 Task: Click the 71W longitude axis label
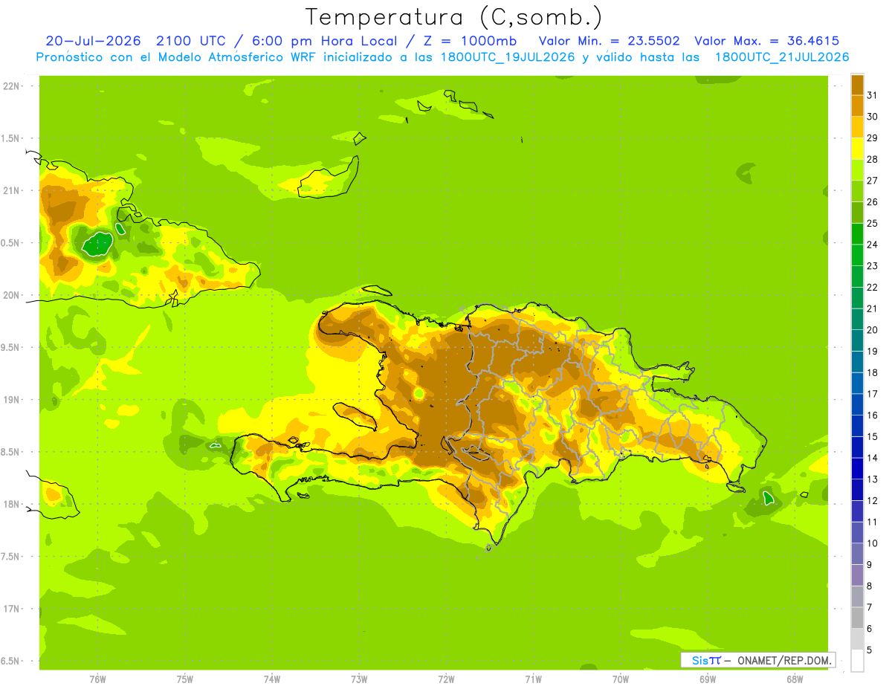tap(533, 679)
